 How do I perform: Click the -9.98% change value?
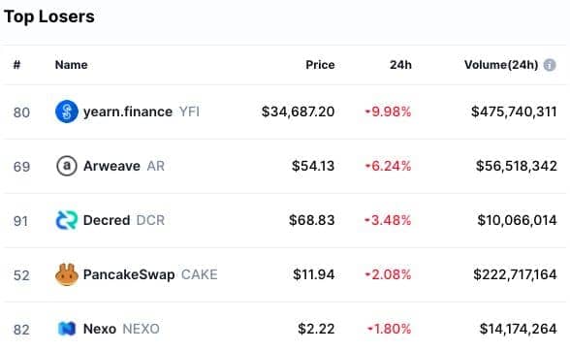click(x=388, y=112)
